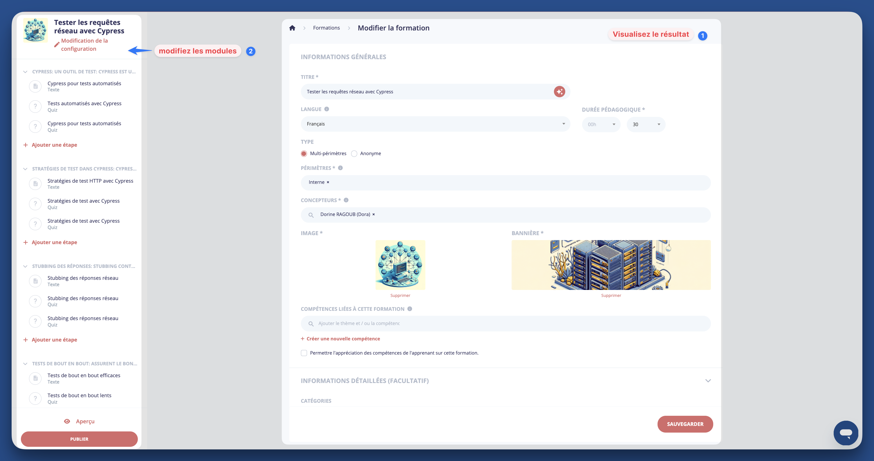874x461 pixels.
Task: Click the PUBLIER button
Action: pos(79,439)
